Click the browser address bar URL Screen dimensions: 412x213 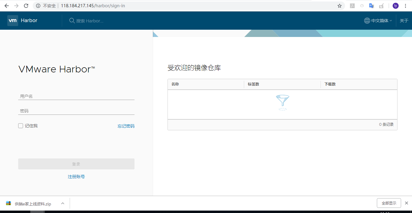pos(93,6)
